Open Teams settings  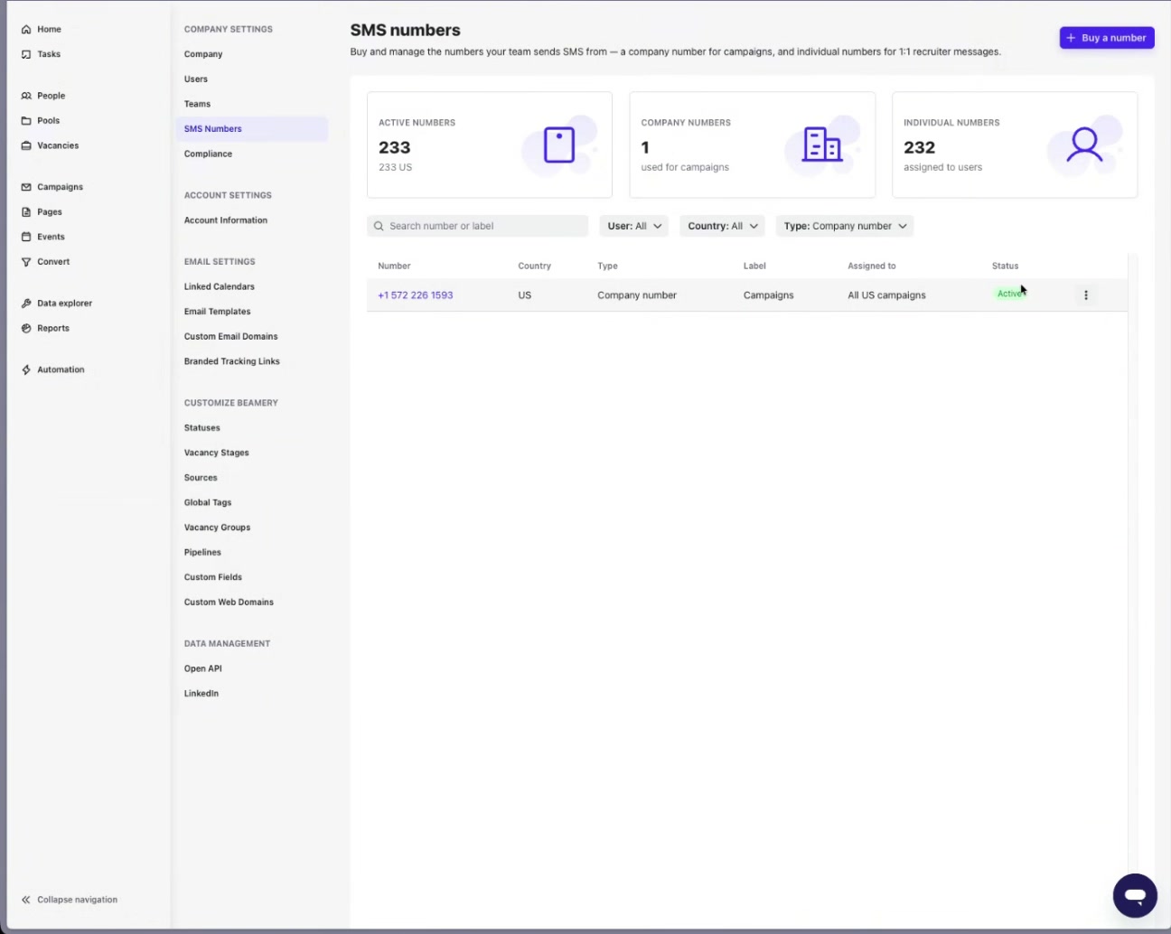point(197,104)
